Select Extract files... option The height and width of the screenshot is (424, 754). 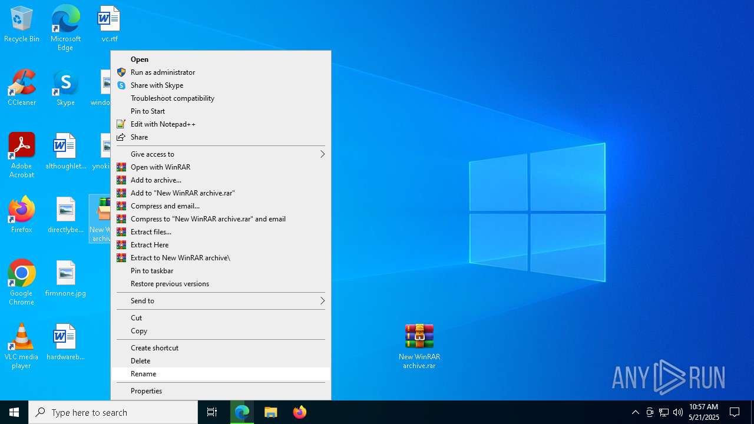[221, 232]
